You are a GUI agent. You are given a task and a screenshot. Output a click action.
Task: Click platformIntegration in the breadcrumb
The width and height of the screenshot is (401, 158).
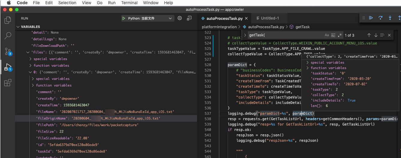point(219,27)
